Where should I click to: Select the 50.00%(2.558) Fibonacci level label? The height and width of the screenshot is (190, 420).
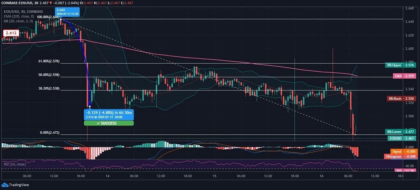click(49, 75)
